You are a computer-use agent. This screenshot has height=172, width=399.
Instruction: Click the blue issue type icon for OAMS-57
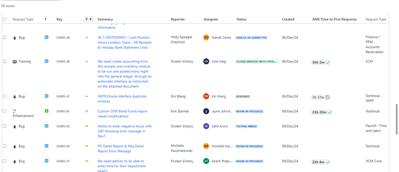[x=46, y=161]
